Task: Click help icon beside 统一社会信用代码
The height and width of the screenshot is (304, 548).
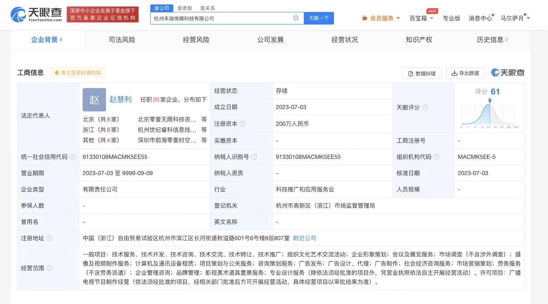Action: [x=73, y=157]
